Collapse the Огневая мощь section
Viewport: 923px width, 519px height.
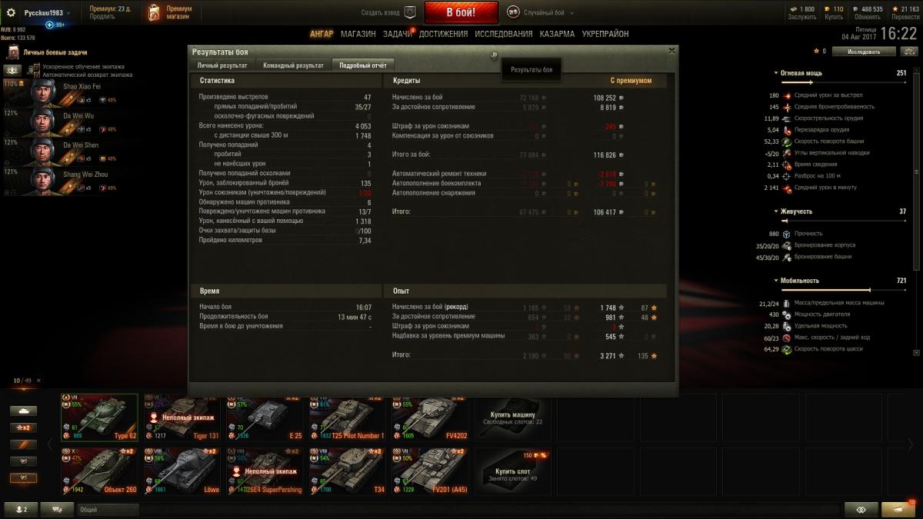point(776,73)
